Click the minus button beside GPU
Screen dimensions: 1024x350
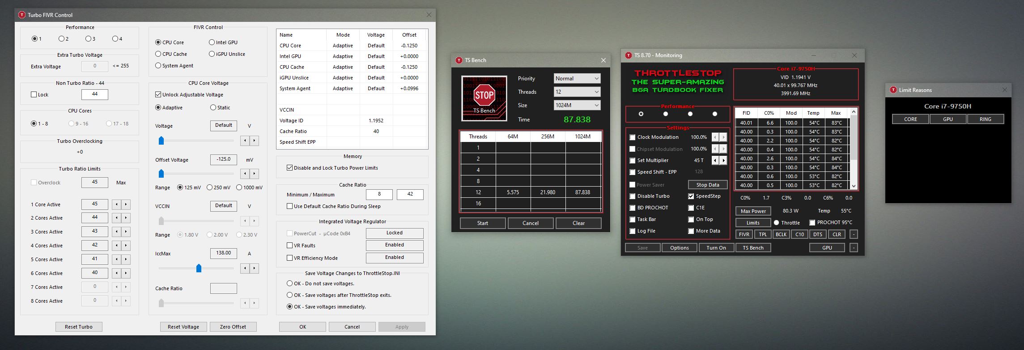click(x=853, y=248)
